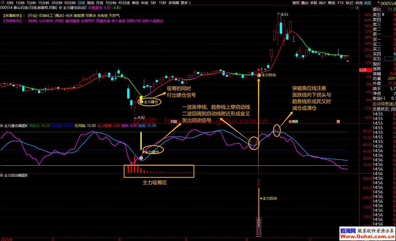Select the 15分钟 period tab
The width and height of the screenshot is (396, 241).
(x=44, y=3)
